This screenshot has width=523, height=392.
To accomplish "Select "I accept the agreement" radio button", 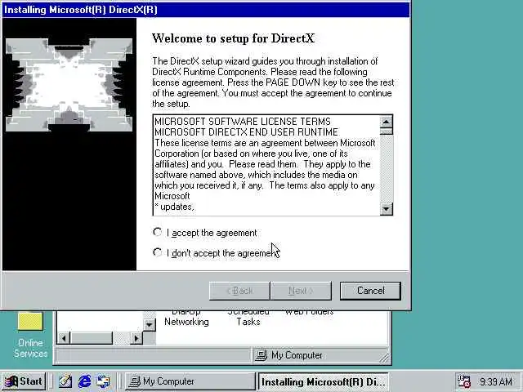I will coord(158,232).
